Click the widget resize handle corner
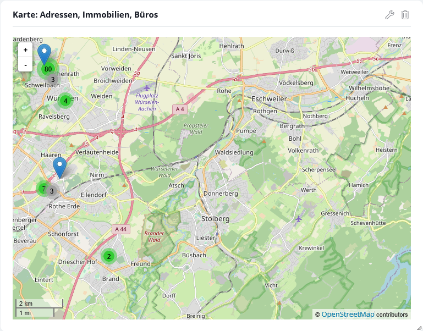Image resolution: width=423 pixels, height=331 pixels. click(x=419, y=327)
